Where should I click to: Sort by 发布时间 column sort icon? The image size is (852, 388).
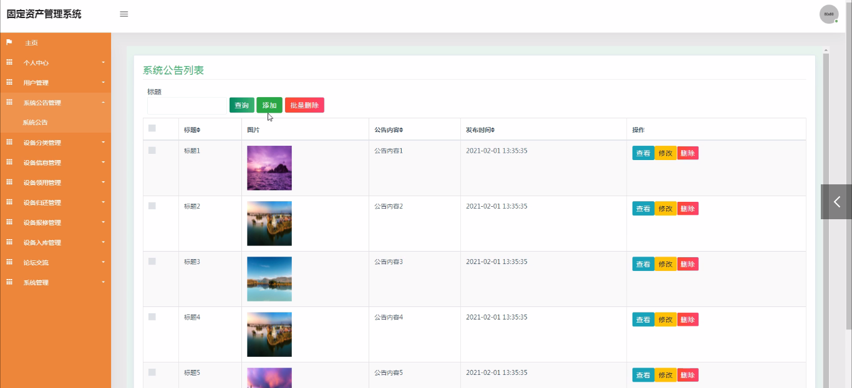(x=493, y=130)
